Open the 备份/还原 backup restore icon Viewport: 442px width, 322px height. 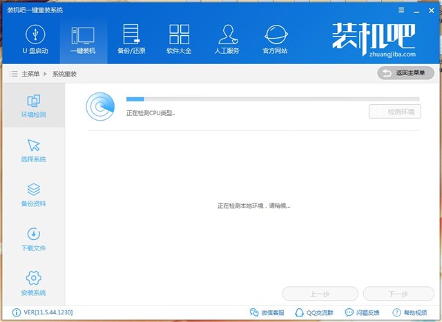[x=131, y=40]
